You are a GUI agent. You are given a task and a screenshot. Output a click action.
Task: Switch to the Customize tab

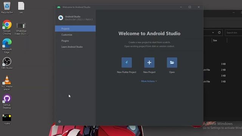(x=75, y=35)
